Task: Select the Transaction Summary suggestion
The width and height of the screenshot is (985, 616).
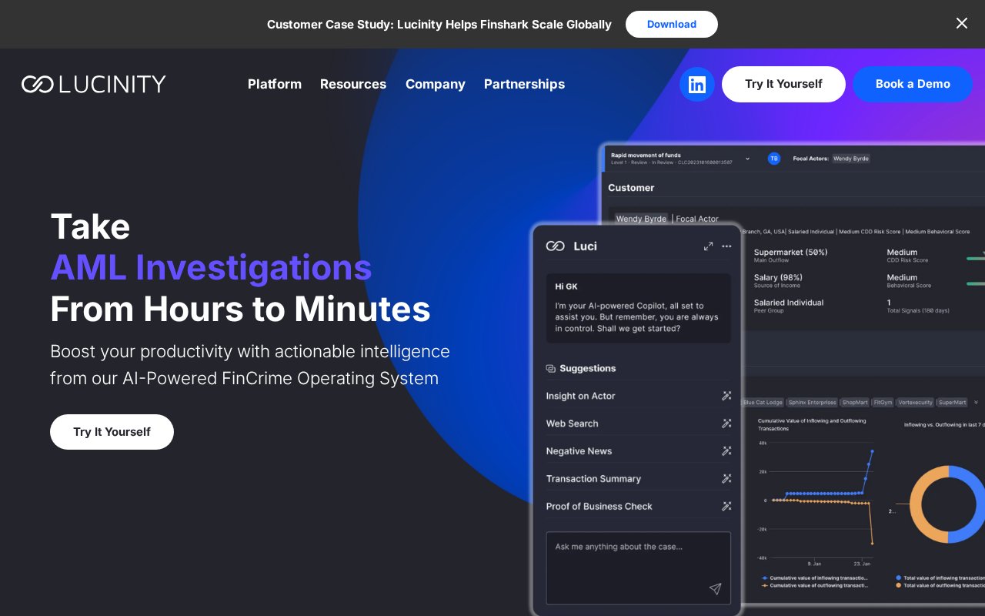Action: point(594,479)
